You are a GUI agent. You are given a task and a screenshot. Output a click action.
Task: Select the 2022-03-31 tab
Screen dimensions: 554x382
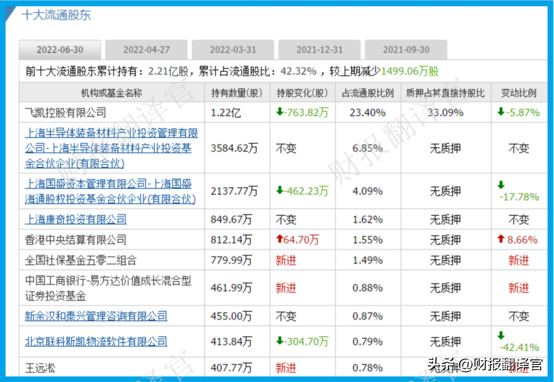point(233,50)
